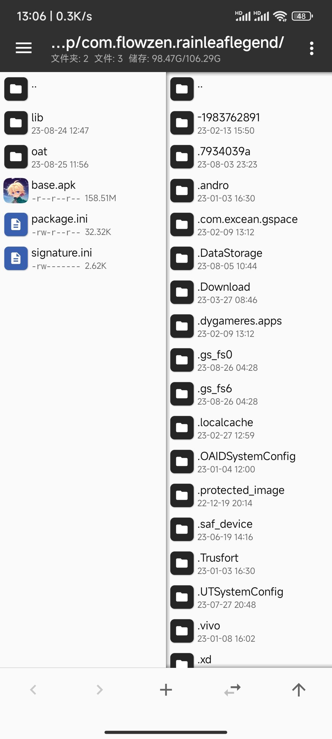This screenshot has width=332, height=739.
Task: Tap the plus button to create new
Action: (166, 690)
